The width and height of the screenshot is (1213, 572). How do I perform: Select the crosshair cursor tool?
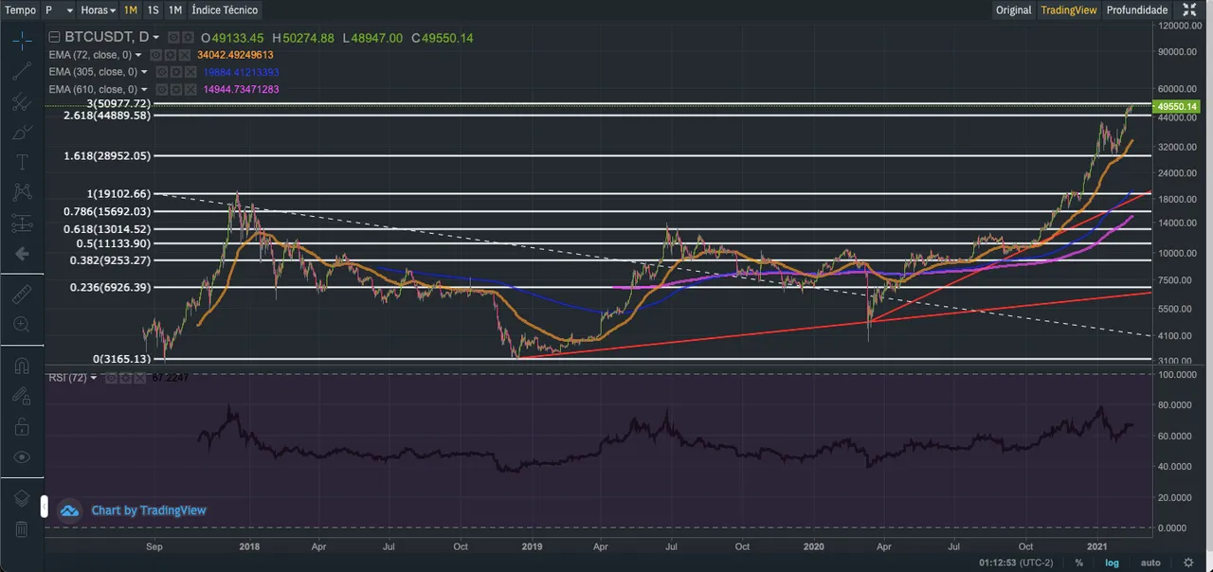(x=22, y=41)
